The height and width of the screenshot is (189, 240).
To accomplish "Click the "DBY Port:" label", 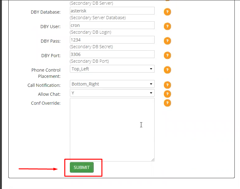I will pyautogui.click(x=51, y=56).
